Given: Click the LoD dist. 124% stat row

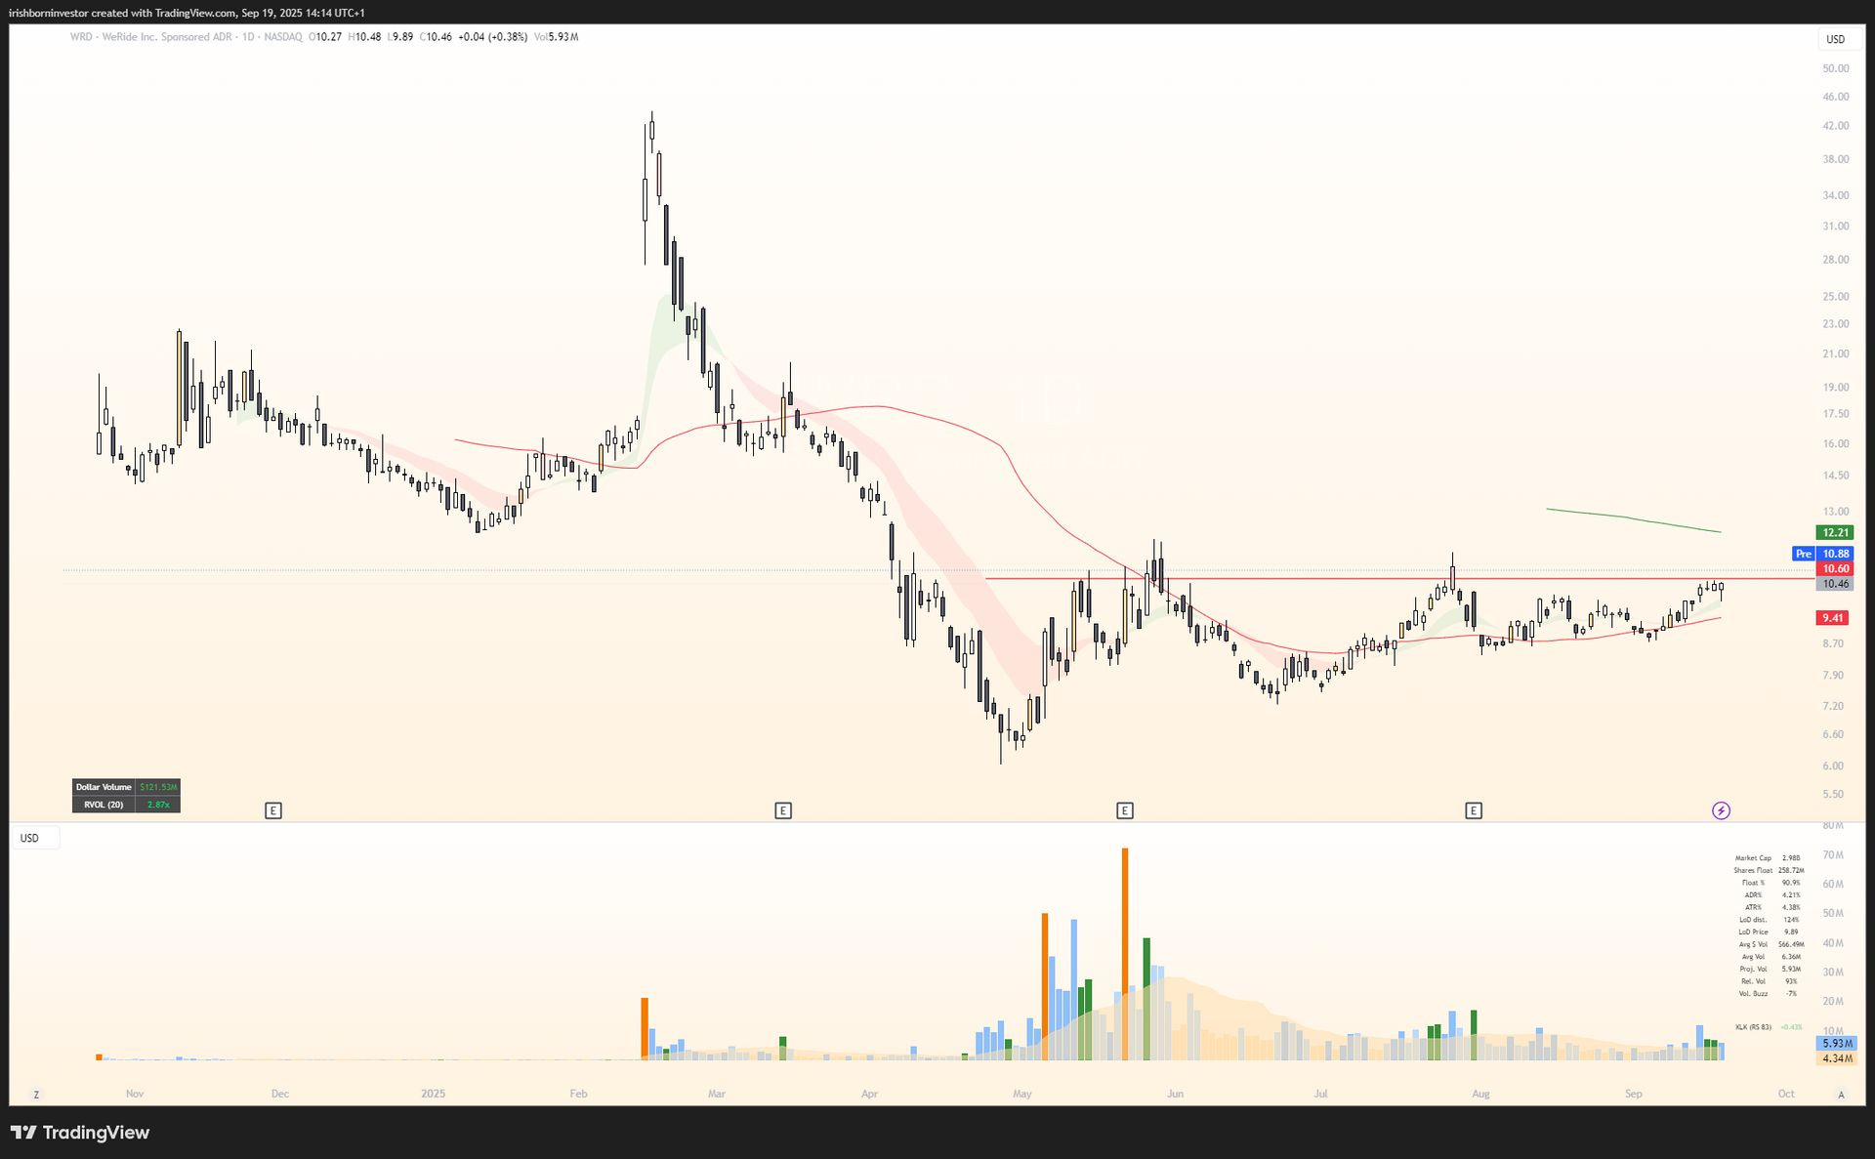Looking at the screenshot, I should pyautogui.click(x=1769, y=920).
